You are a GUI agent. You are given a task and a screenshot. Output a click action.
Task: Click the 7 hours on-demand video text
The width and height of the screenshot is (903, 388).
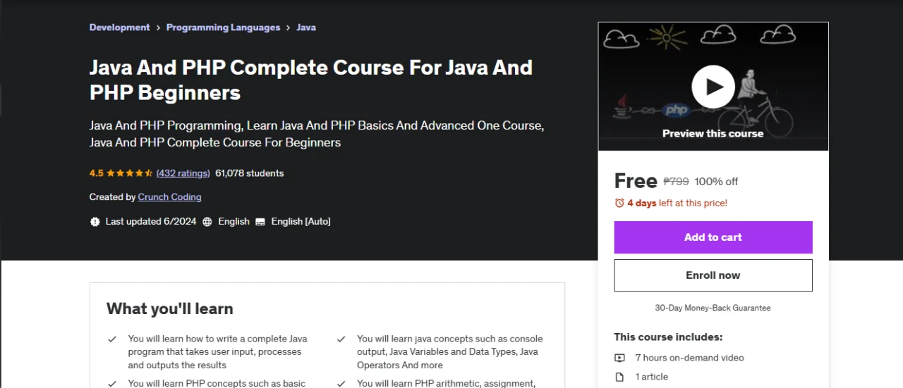coord(689,358)
